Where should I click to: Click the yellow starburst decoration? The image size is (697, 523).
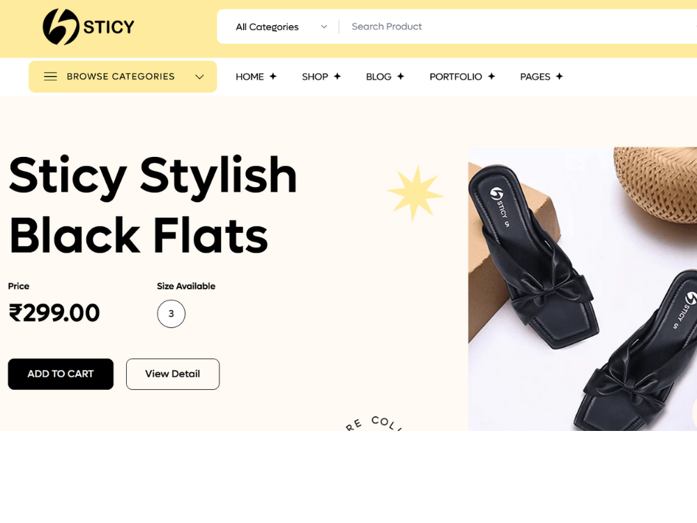coord(415,193)
